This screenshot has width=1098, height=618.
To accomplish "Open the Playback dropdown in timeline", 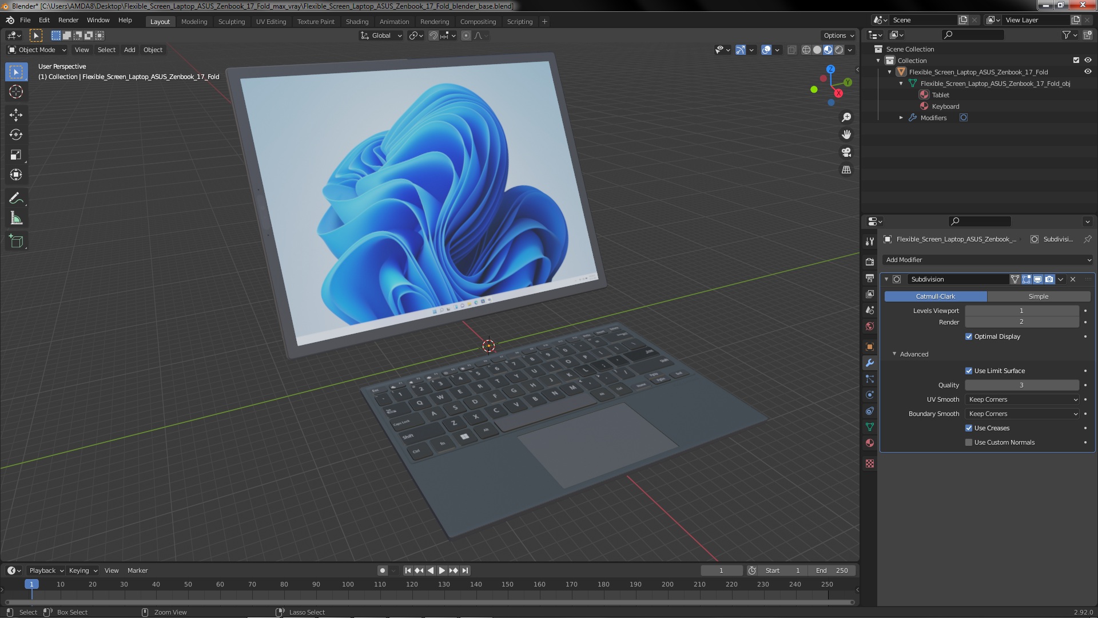I will coord(46,571).
